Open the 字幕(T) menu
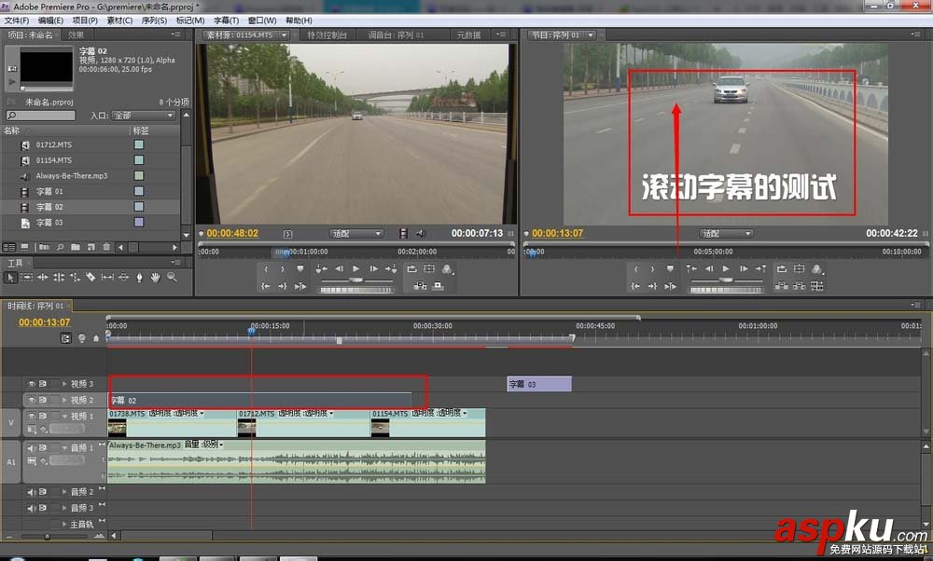Image resolution: width=933 pixels, height=561 pixels. [226, 21]
